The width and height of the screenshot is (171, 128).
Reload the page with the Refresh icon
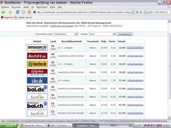(18, 12)
